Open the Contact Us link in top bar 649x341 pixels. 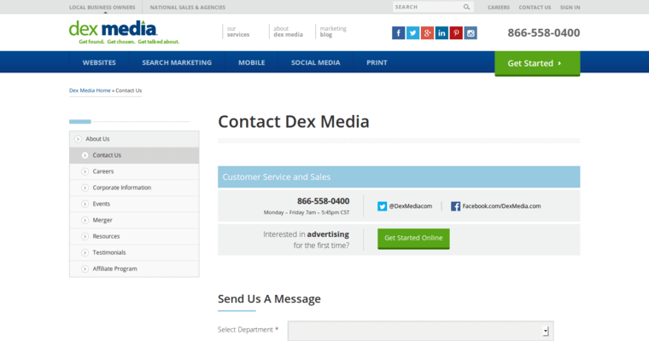click(535, 8)
